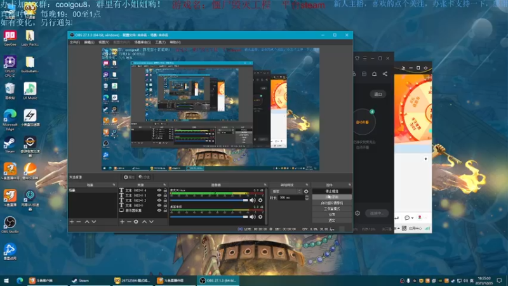Screen dimensions: 508x286
Task: Decrease transition duration with down arrow
Action: pyautogui.click(x=307, y=199)
